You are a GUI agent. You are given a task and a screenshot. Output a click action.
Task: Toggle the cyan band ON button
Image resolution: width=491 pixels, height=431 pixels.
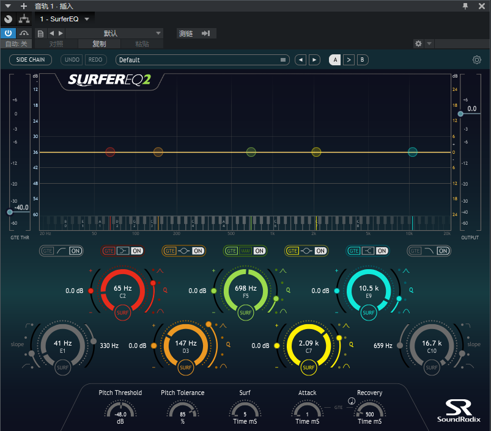tap(382, 251)
